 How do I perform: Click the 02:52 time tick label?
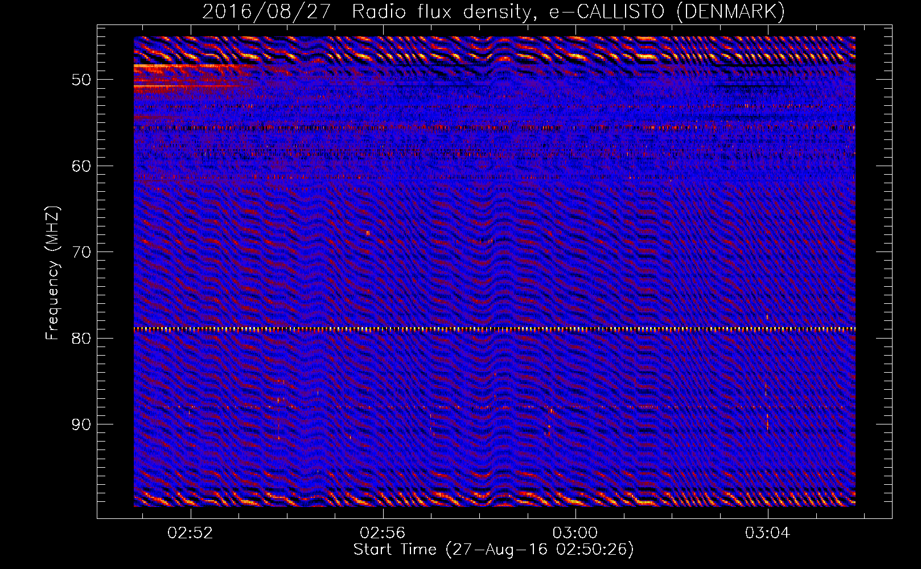190,533
